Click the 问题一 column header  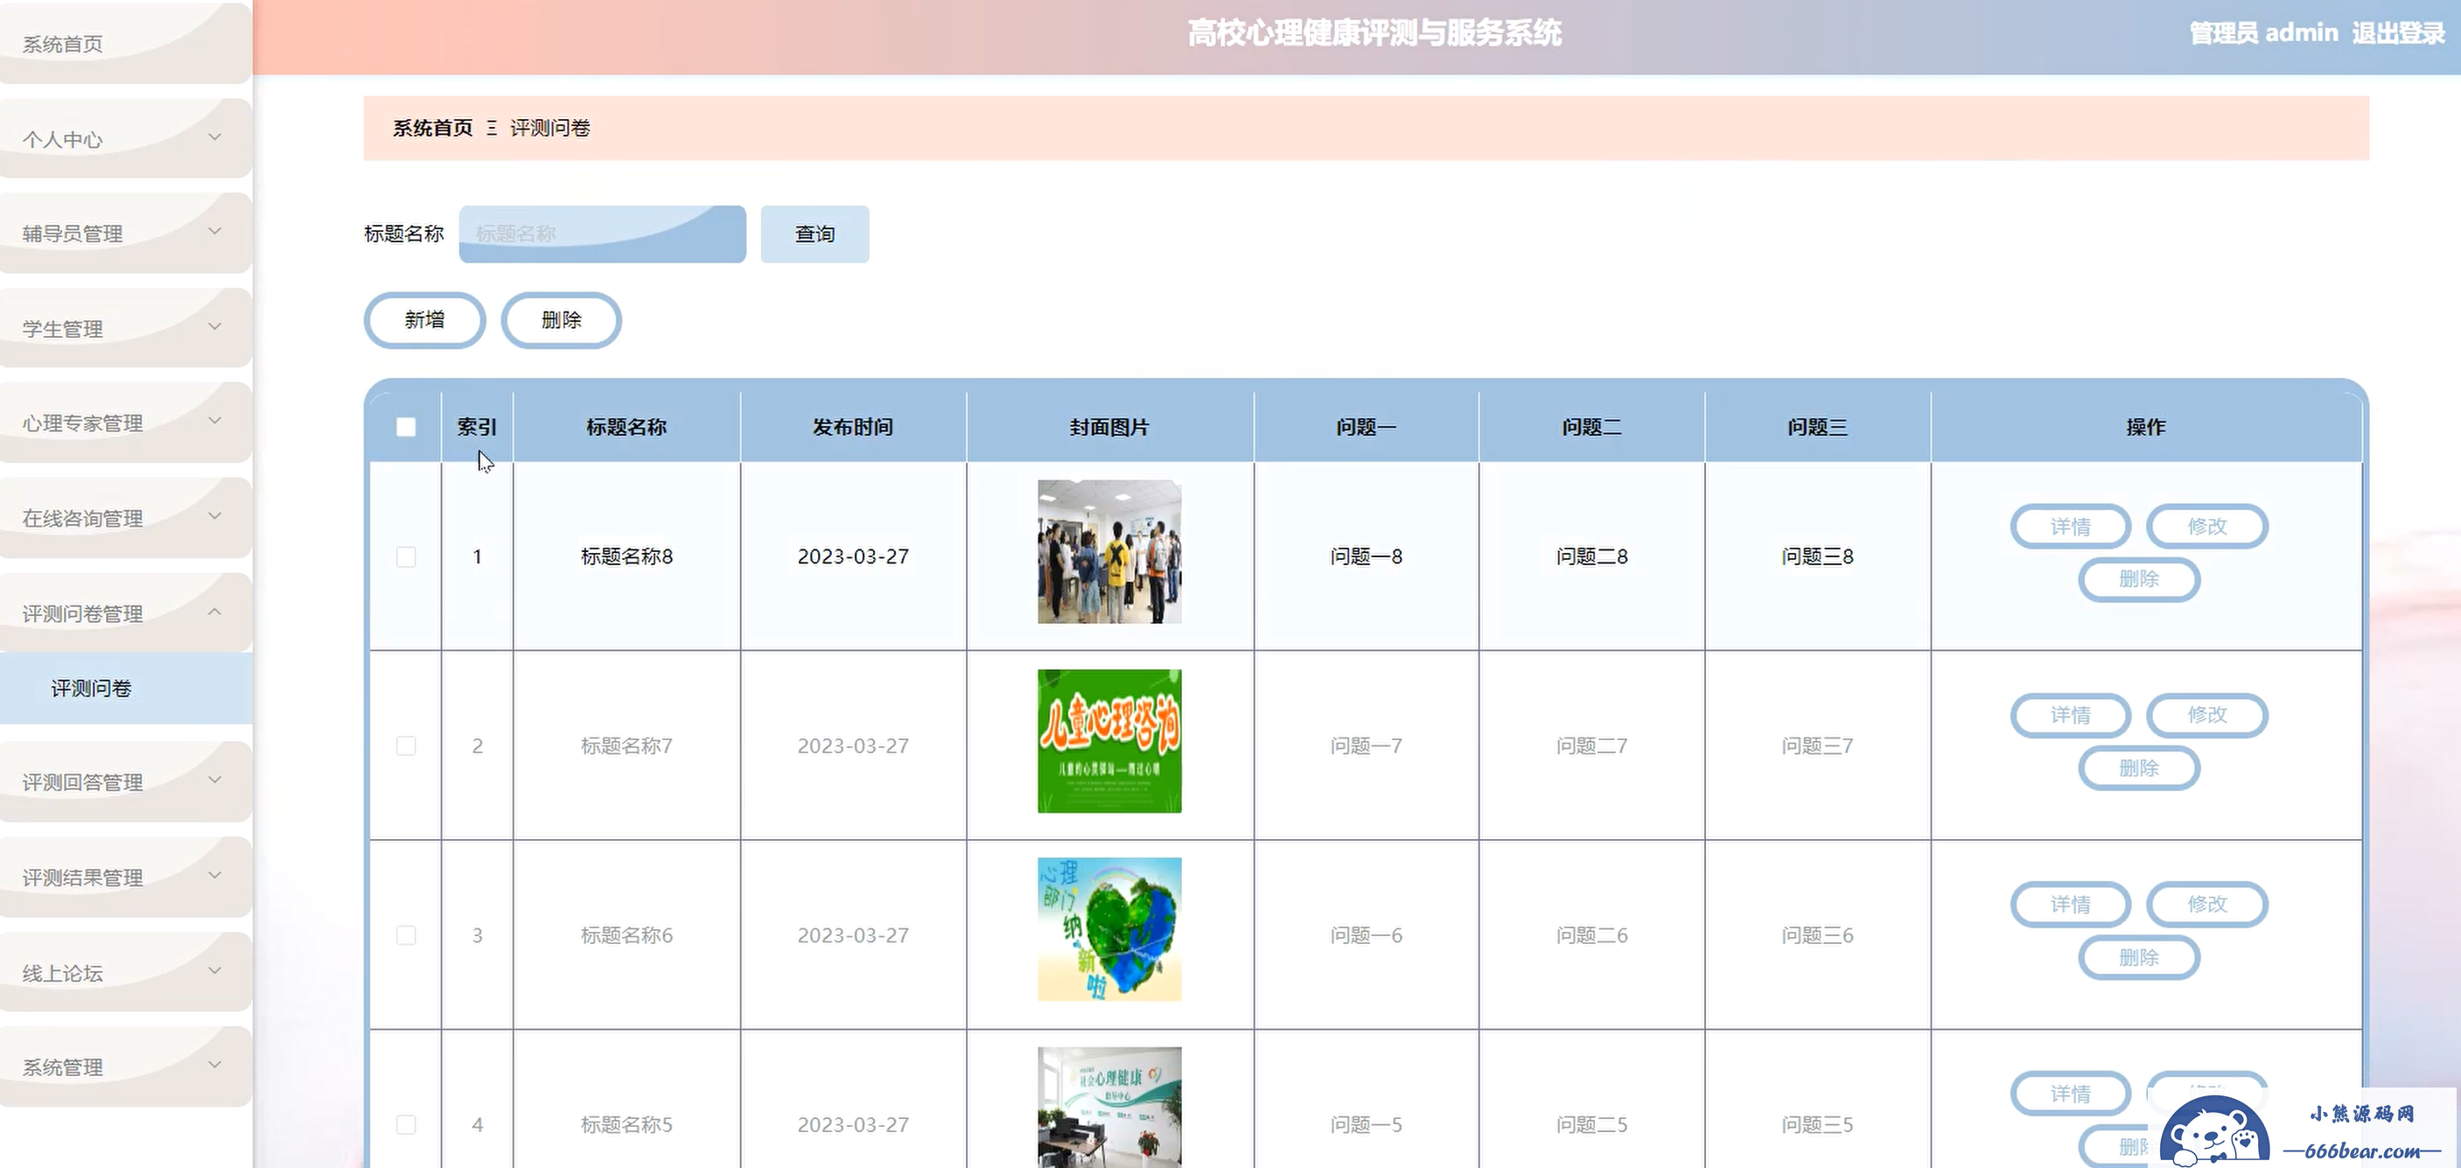pyautogui.click(x=1367, y=427)
